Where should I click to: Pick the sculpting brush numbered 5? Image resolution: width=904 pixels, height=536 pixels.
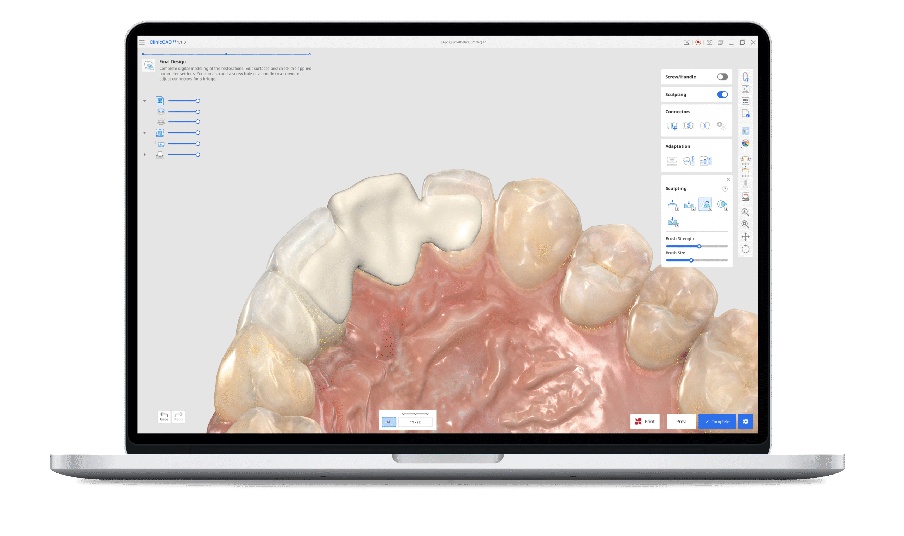pos(672,222)
